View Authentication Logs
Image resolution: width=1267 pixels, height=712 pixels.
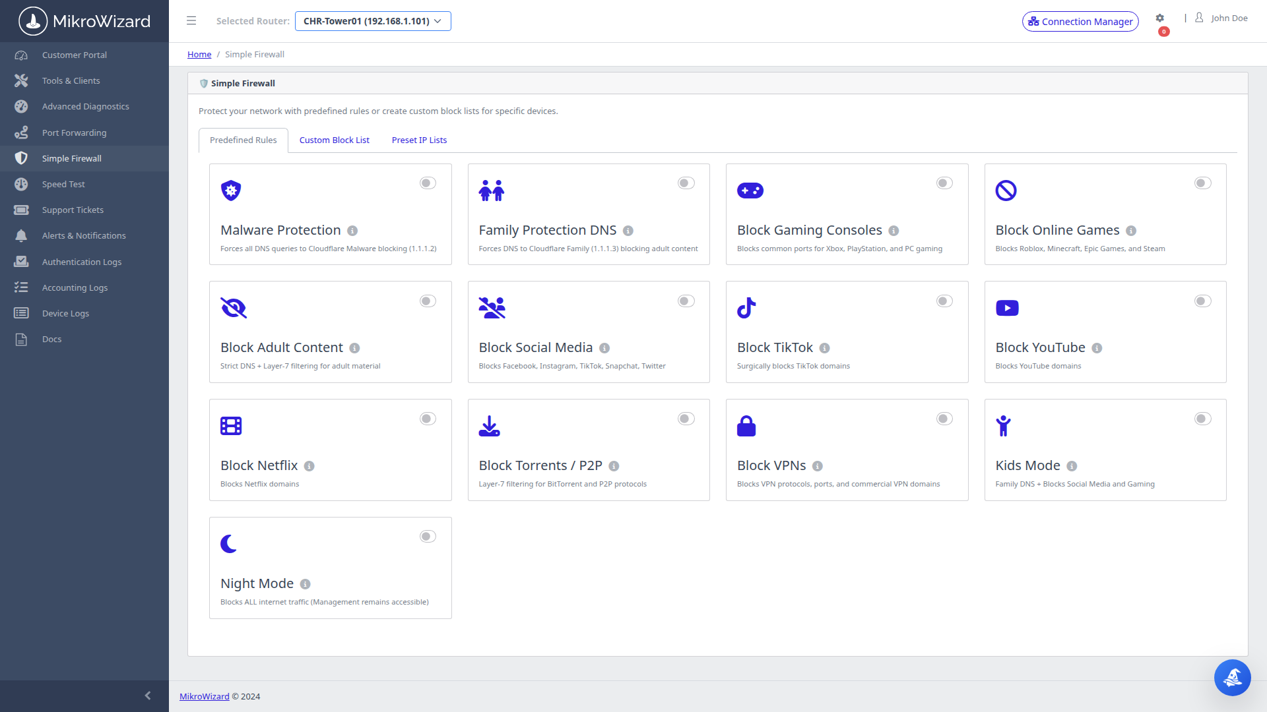pyautogui.click(x=84, y=262)
